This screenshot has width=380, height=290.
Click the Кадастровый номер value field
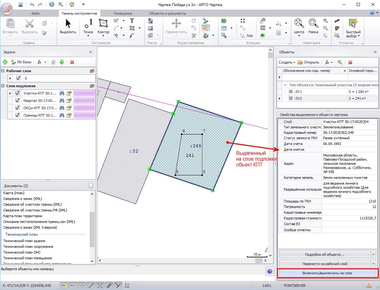349,133
